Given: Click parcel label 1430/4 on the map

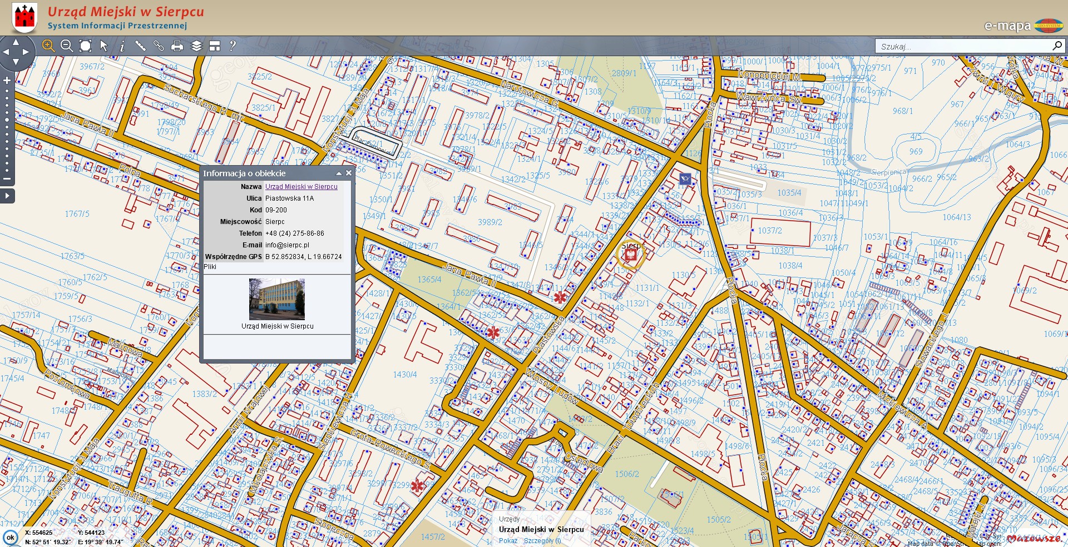Looking at the screenshot, I should [x=405, y=375].
